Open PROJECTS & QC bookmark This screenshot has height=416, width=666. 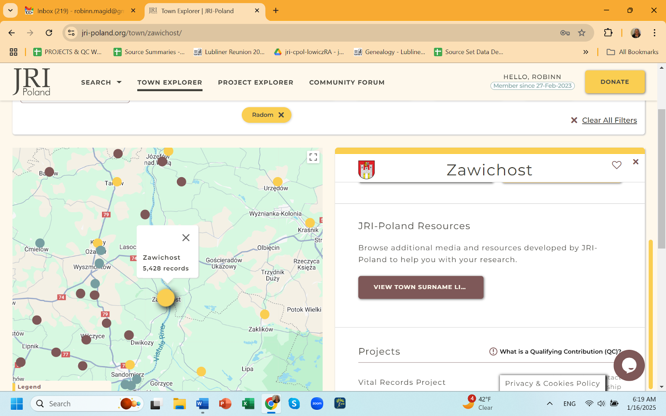click(x=67, y=52)
